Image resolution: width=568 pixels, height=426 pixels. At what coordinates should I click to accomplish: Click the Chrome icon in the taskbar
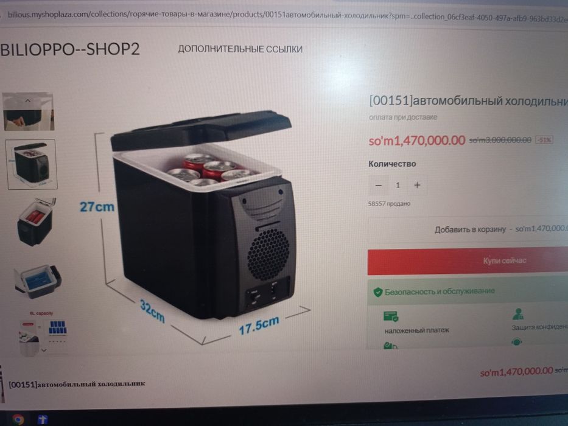(x=18, y=419)
